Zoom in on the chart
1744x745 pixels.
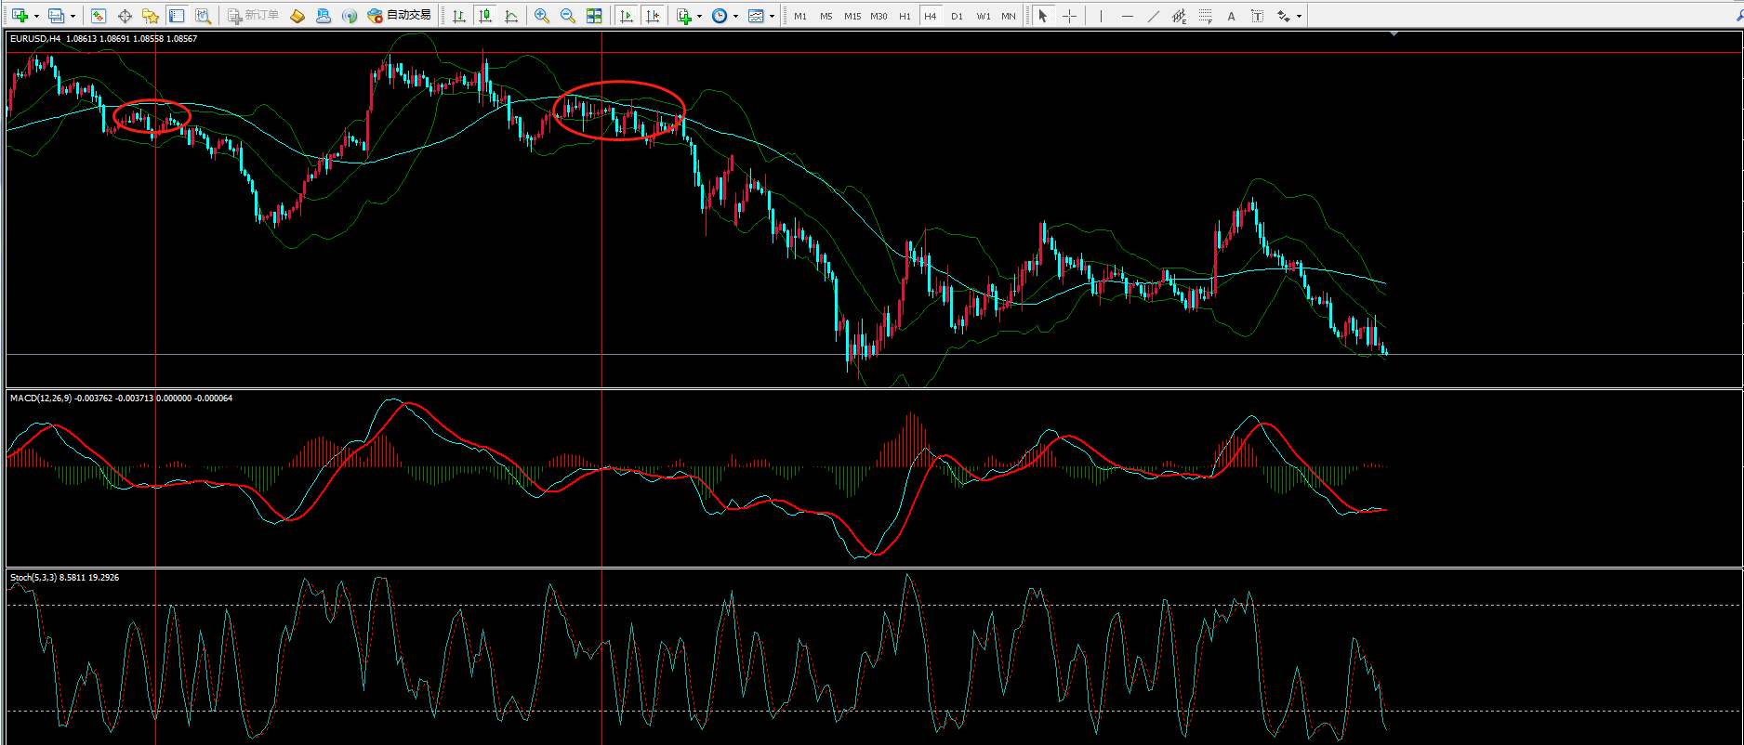click(542, 16)
